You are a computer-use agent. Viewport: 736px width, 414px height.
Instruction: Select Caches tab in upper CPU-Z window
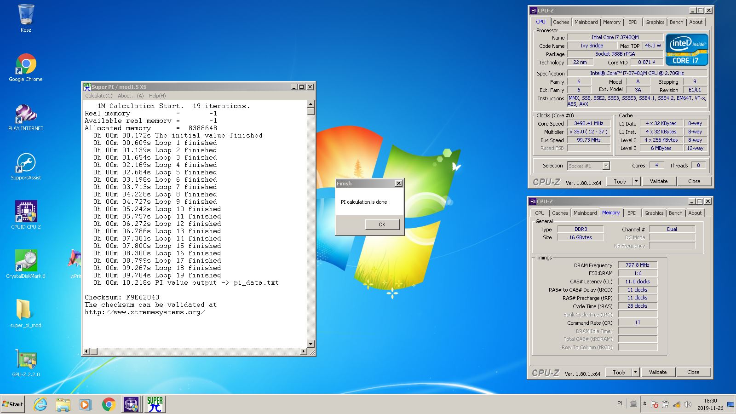click(x=561, y=22)
